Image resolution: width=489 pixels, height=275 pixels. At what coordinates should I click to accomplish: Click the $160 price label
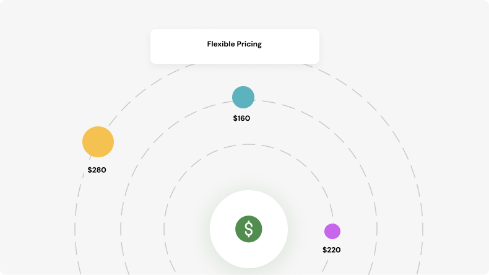[x=241, y=118]
